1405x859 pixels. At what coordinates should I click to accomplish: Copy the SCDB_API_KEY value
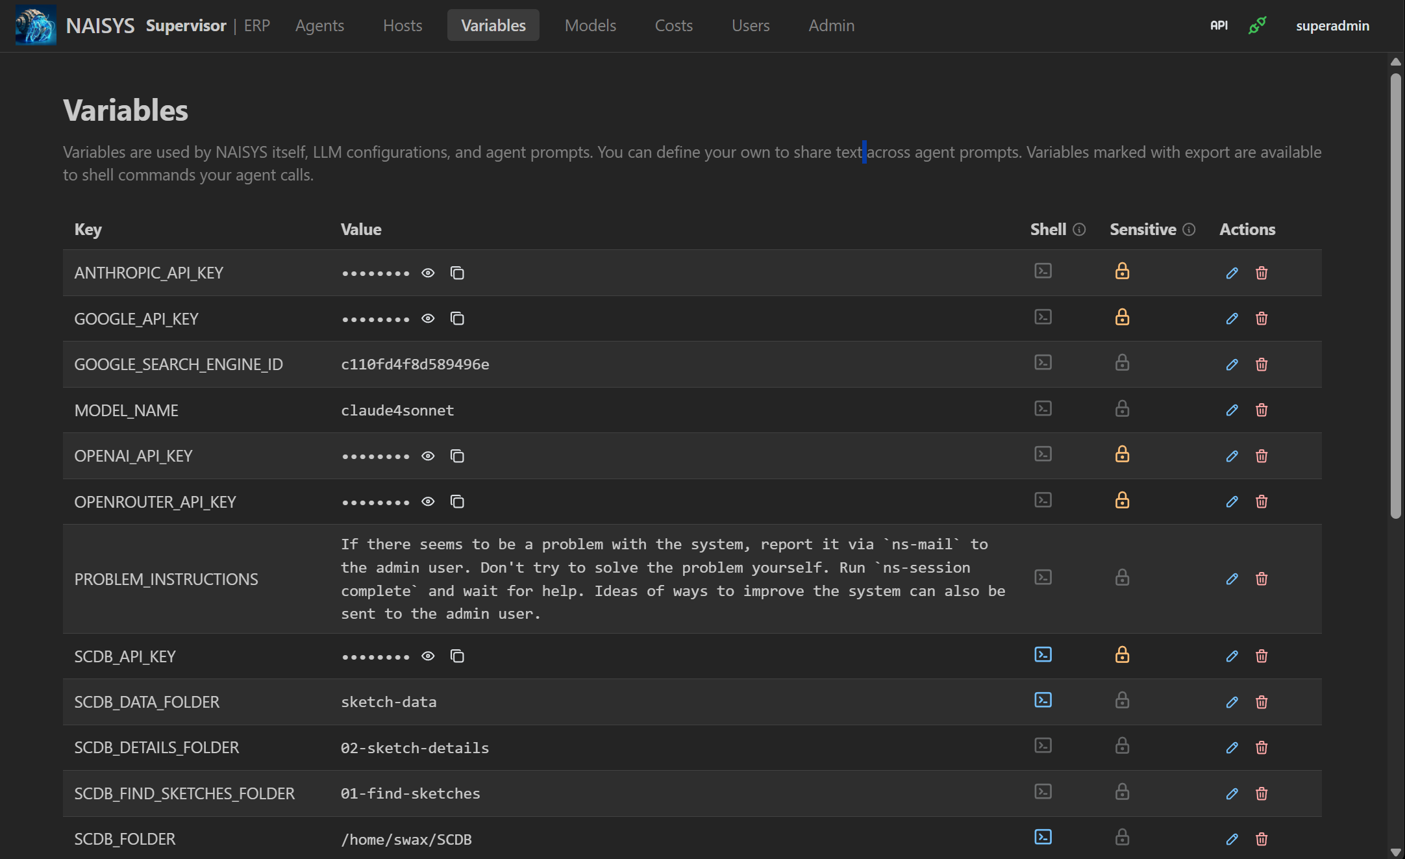(x=457, y=656)
